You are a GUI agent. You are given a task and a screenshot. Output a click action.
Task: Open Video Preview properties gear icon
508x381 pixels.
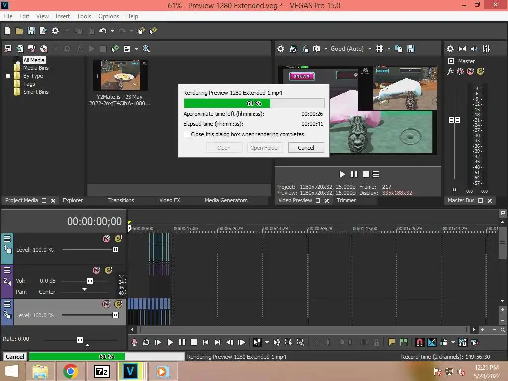click(281, 49)
